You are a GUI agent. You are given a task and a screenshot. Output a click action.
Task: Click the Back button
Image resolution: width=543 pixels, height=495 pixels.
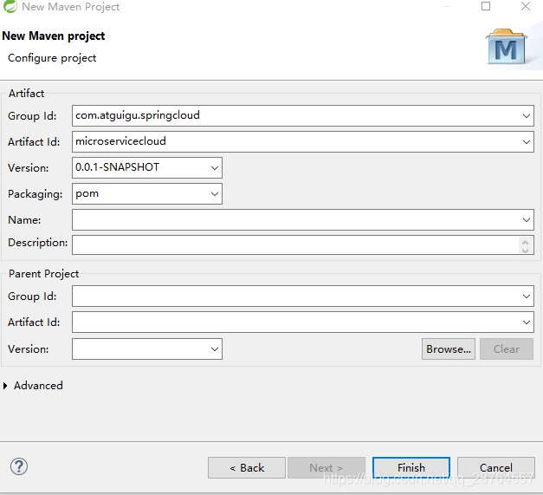247,467
